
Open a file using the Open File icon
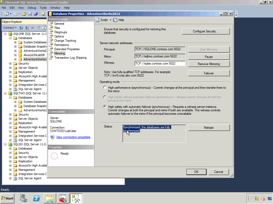coord(24,14)
